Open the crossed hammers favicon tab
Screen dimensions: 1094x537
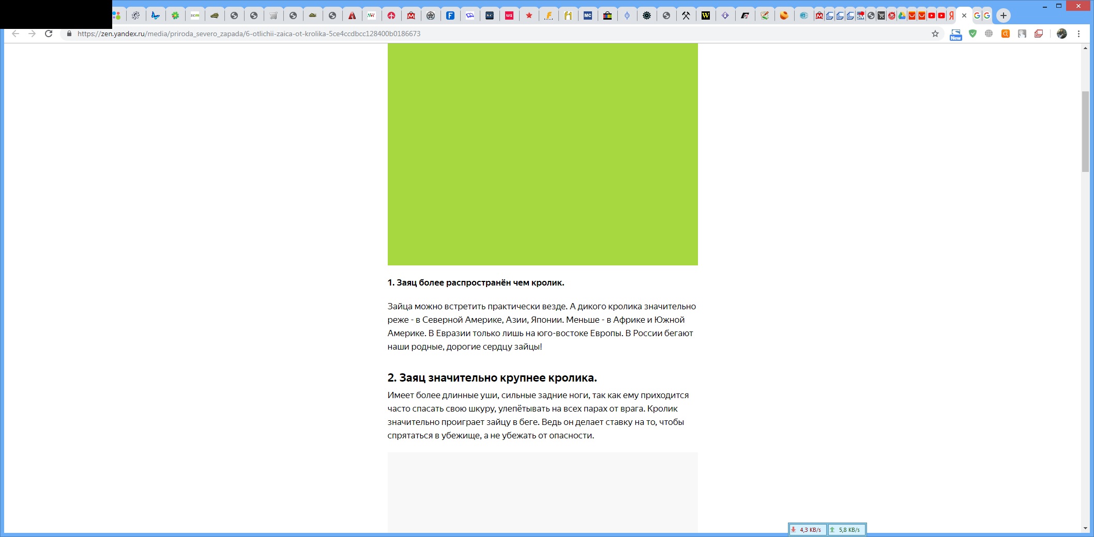coord(686,15)
